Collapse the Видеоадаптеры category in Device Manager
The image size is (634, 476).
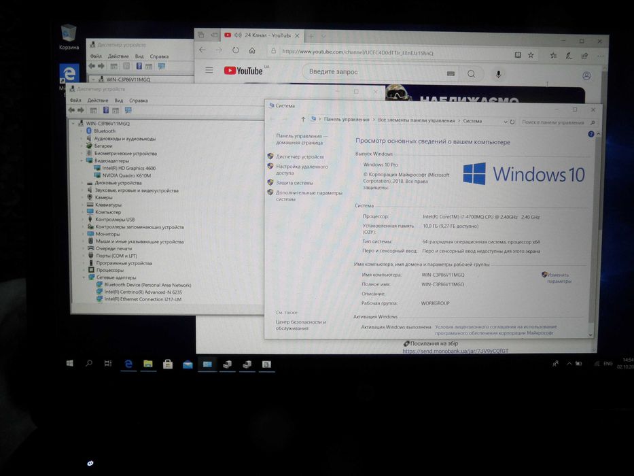(82, 160)
